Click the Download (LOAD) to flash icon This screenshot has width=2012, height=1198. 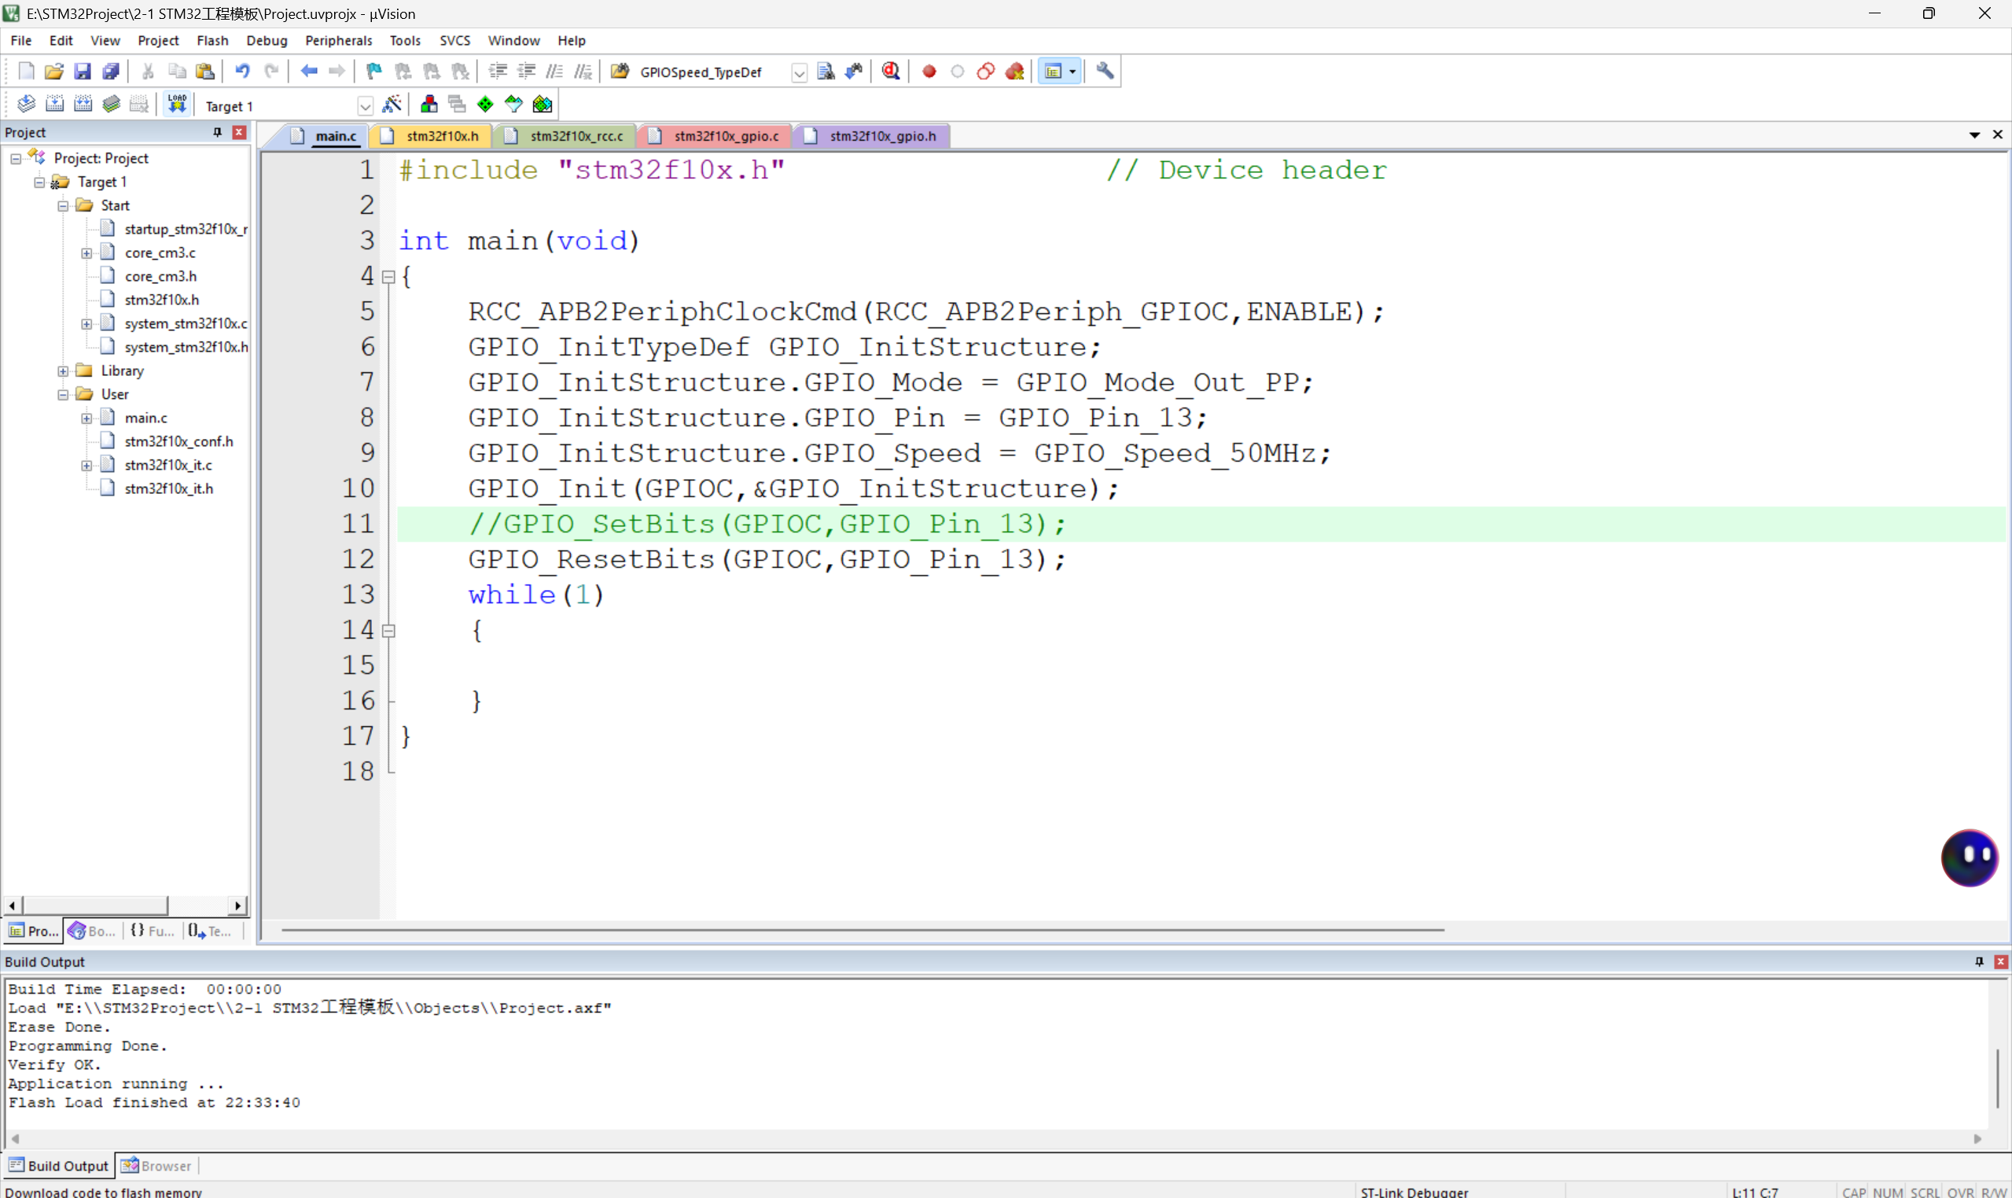(177, 103)
